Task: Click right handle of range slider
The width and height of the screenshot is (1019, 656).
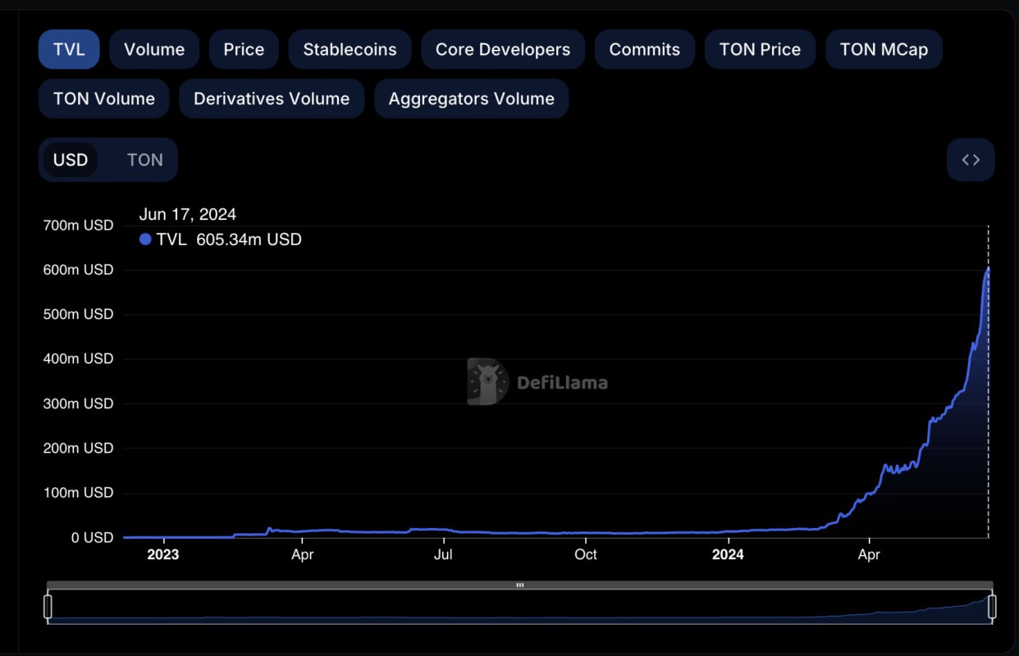Action: (992, 607)
